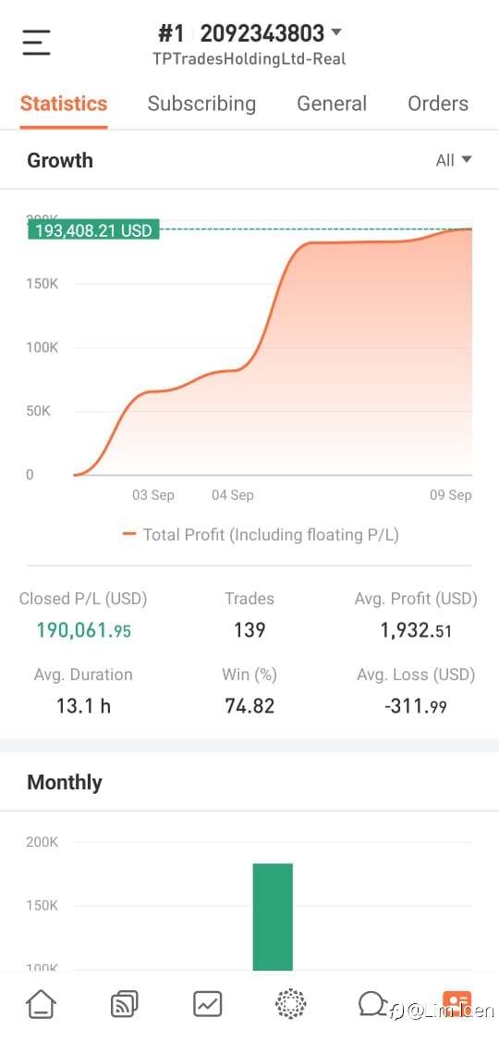
Task: Tap the Home icon in bottom bar
Action: click(x=42, y=1003)
